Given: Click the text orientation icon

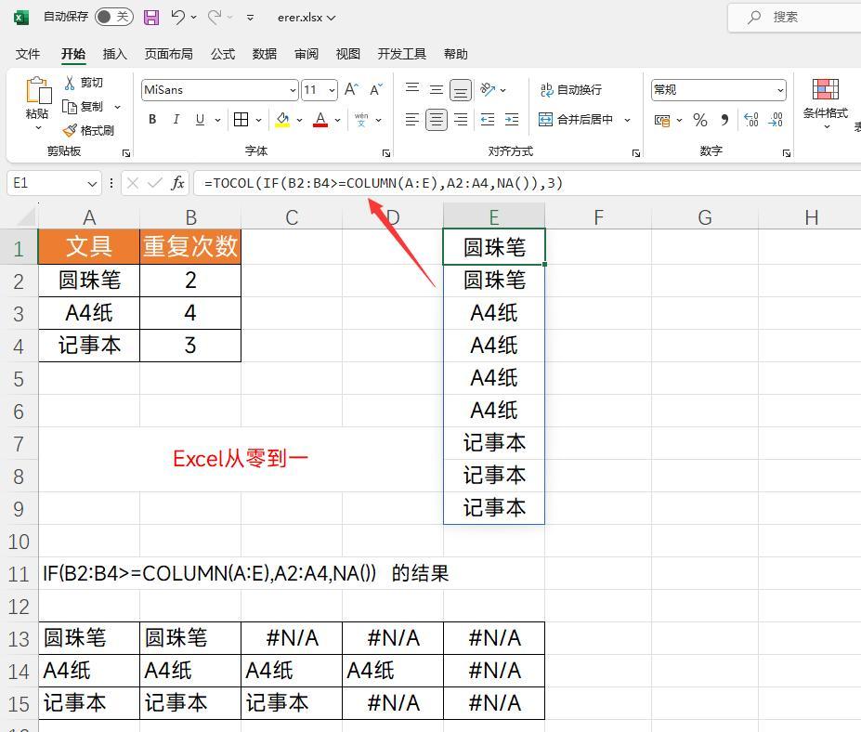Looking at the screenshot, I should tap(488, 89).
